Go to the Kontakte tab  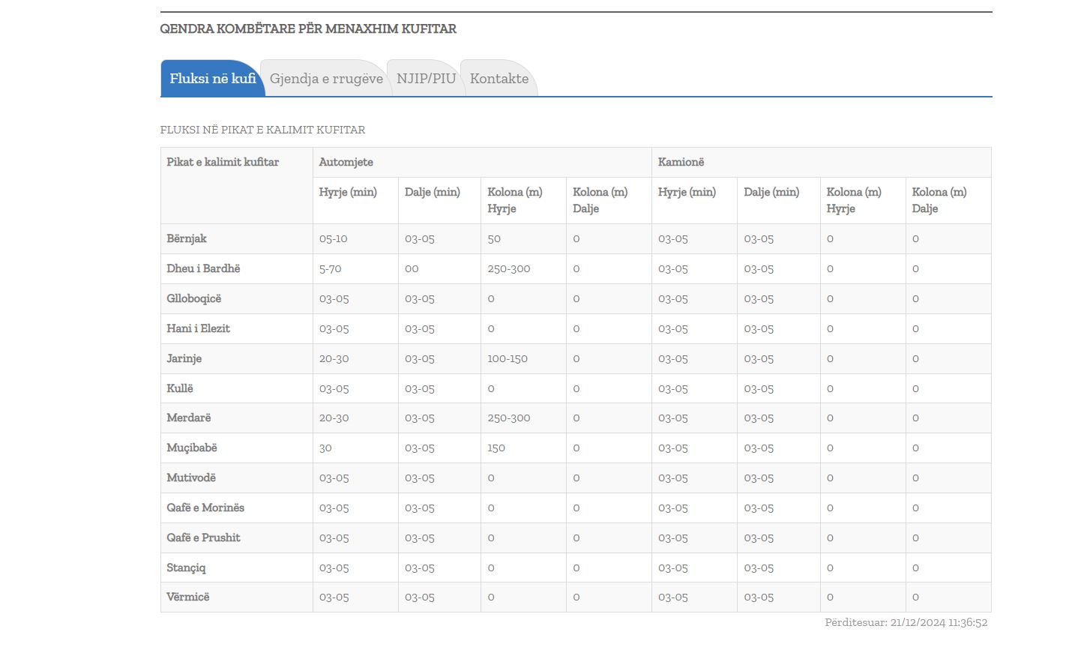point(499,79)
